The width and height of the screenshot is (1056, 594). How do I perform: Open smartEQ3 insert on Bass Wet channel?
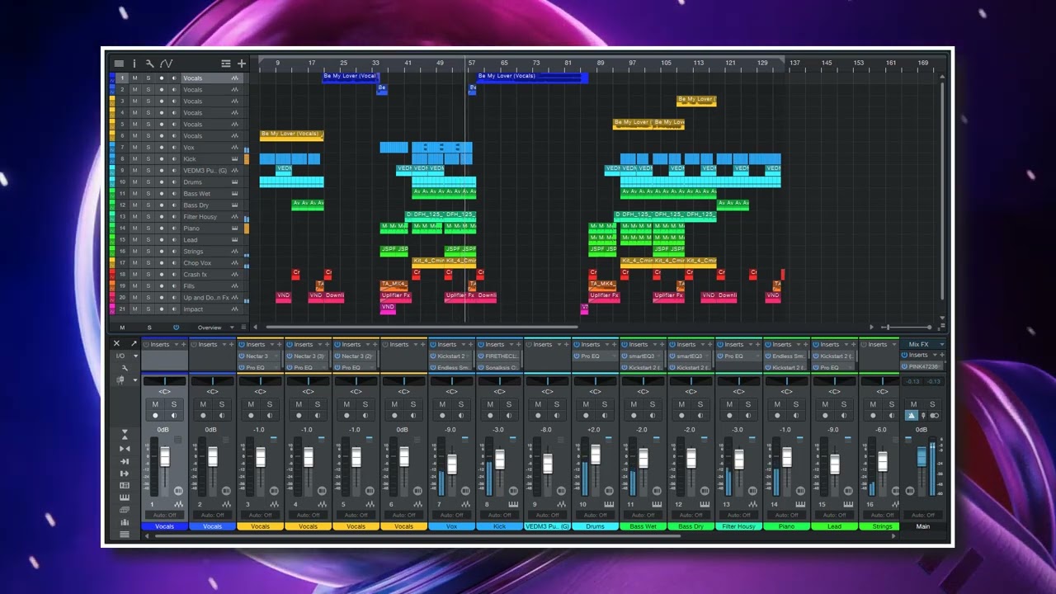tap(641, 356)
